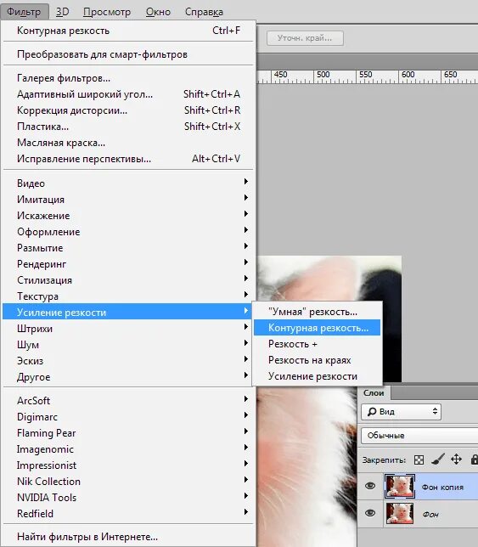This screenshot has height=547, width=478.
Task: Choose Адаптивный широкий угол
Action: point(127,94)
